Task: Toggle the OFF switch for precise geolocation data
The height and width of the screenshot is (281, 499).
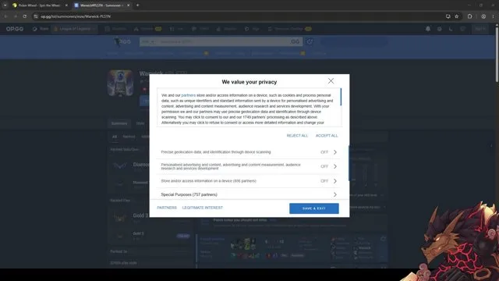Action: 324,152
